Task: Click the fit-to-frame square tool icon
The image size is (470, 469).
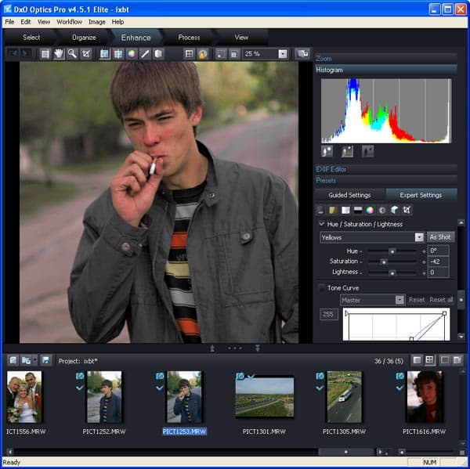Action: [45, 54]
